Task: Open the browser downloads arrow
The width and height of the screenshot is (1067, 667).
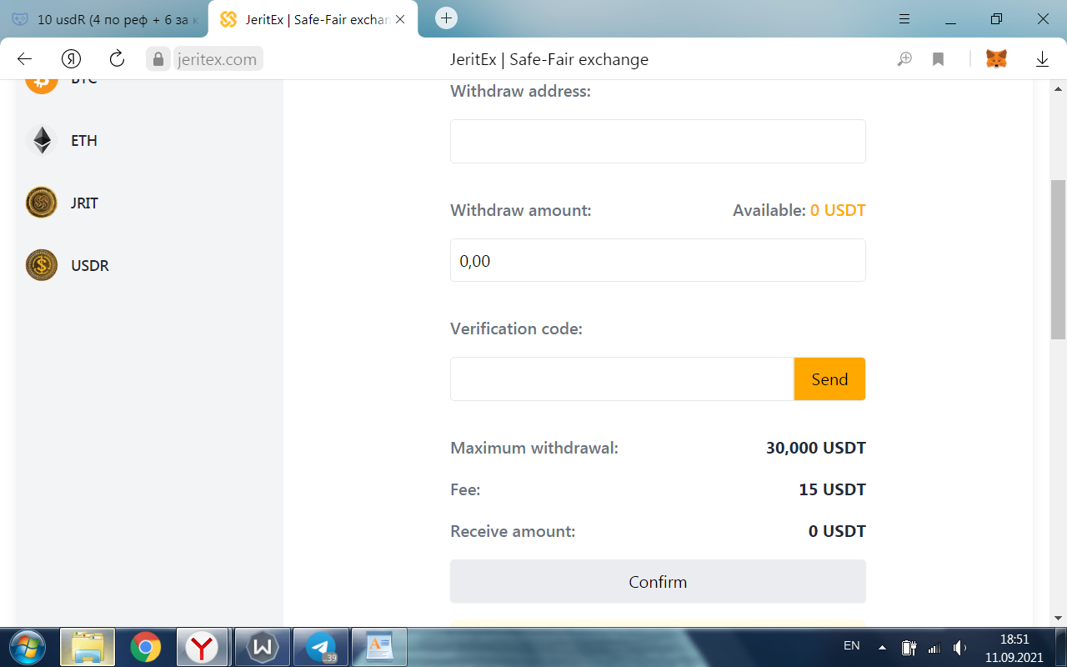Action: [x=1042, y=59]
